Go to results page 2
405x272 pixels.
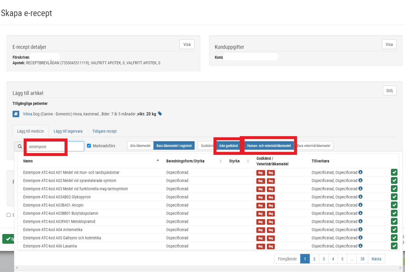(314, 259)
